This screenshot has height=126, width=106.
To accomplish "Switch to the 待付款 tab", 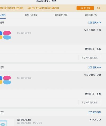I will click(31, 15).
